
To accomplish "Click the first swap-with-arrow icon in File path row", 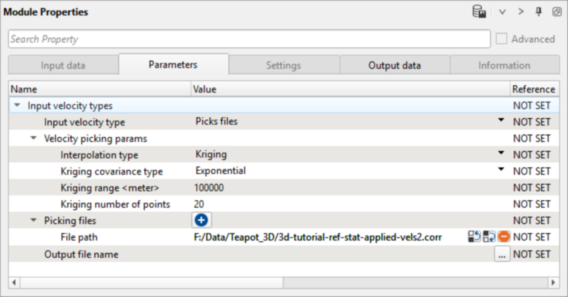I will pos(474,237).
